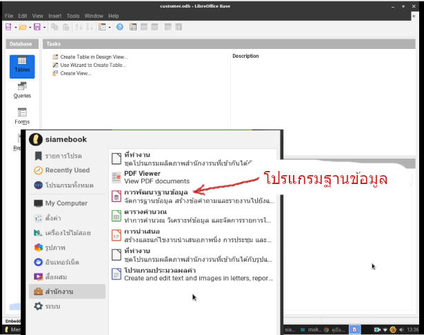Switch to the mak... task in taskbar
Image resolution: width=424 pixels, height=335 pixels.
pos(310,329)
